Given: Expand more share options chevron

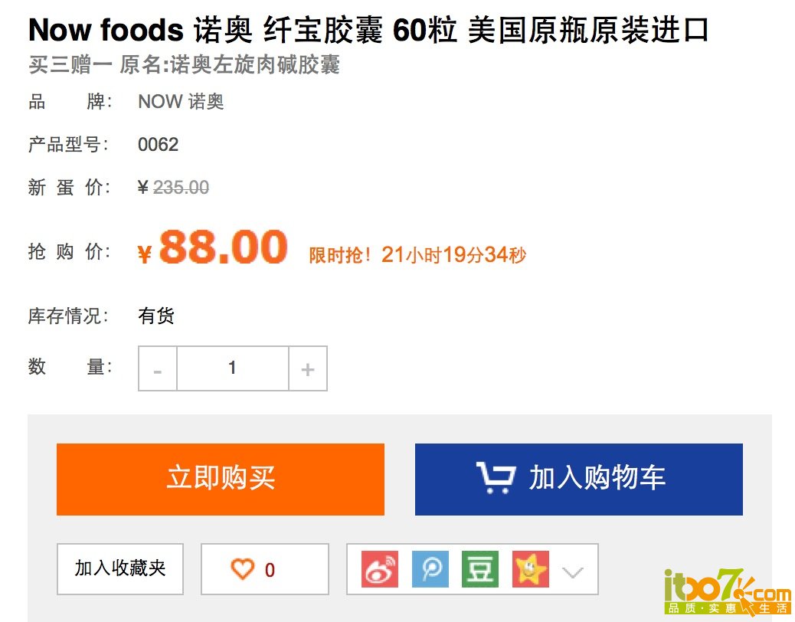Looking at the screenshot, I should point(573,572).
